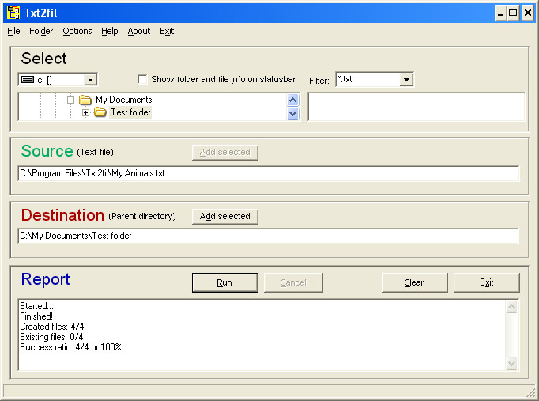The image size is (539, 401).
Task: Click Add selected button for Destination
Action: point(224,216)
